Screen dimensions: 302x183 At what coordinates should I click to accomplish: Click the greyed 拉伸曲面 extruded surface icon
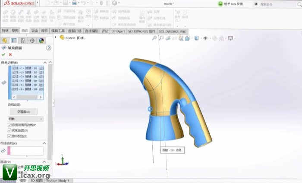pos(5,16)
